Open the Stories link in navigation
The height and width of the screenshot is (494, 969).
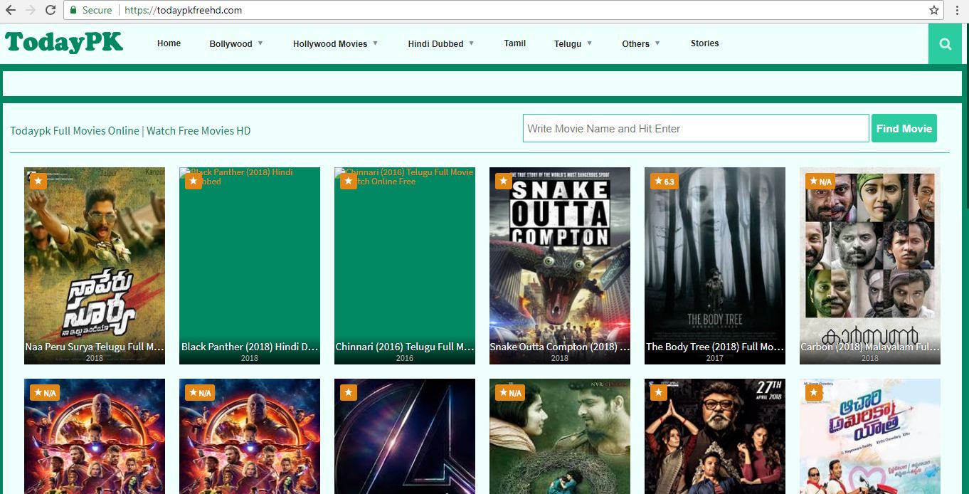point(704,43)
